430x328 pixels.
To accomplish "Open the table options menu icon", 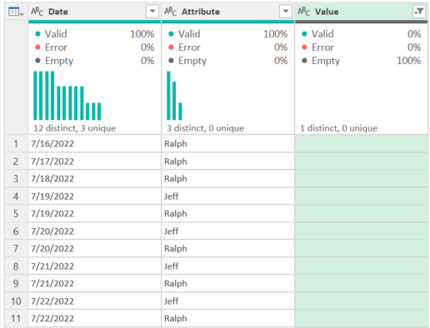I will 16,12.
